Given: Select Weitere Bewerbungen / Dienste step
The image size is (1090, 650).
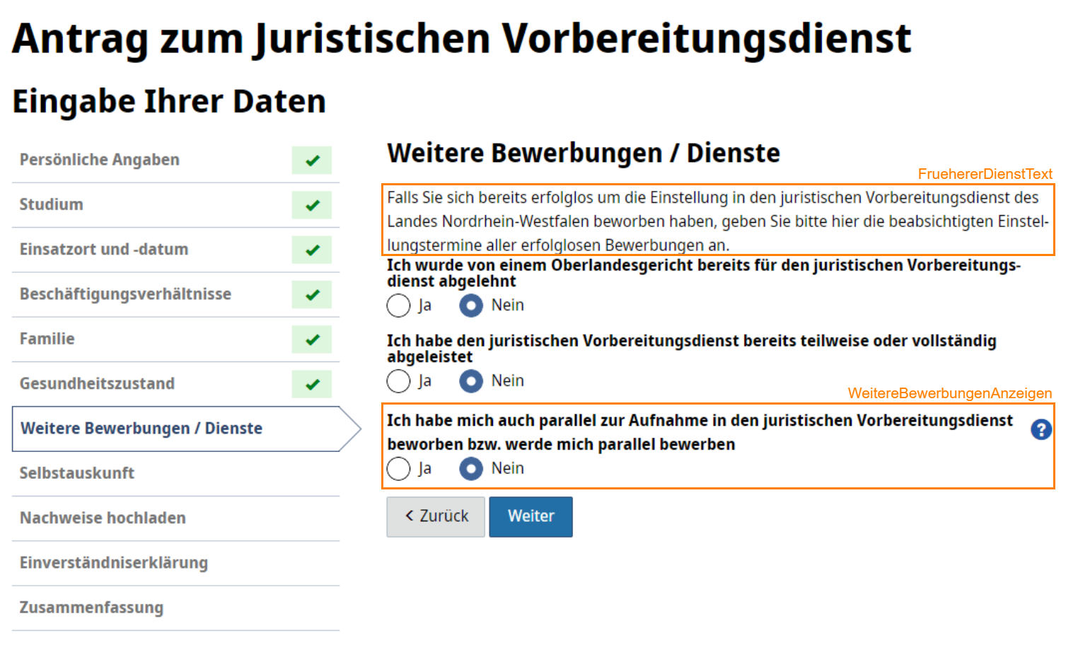Looking at the screenshot, I should [x=185, y=429].
